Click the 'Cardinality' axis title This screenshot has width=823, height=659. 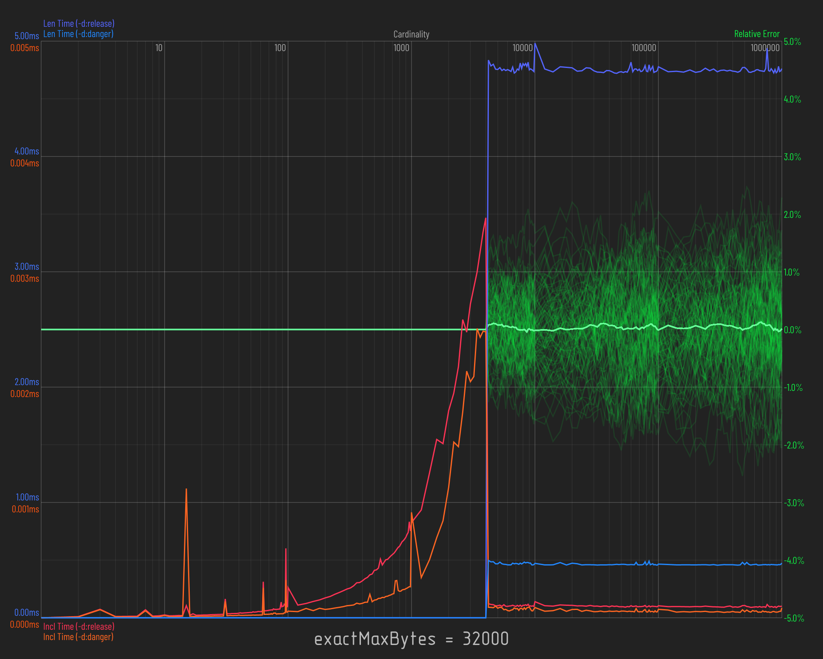click(411, 34)
